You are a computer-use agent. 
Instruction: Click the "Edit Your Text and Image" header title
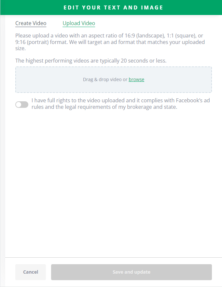point(113,7)
